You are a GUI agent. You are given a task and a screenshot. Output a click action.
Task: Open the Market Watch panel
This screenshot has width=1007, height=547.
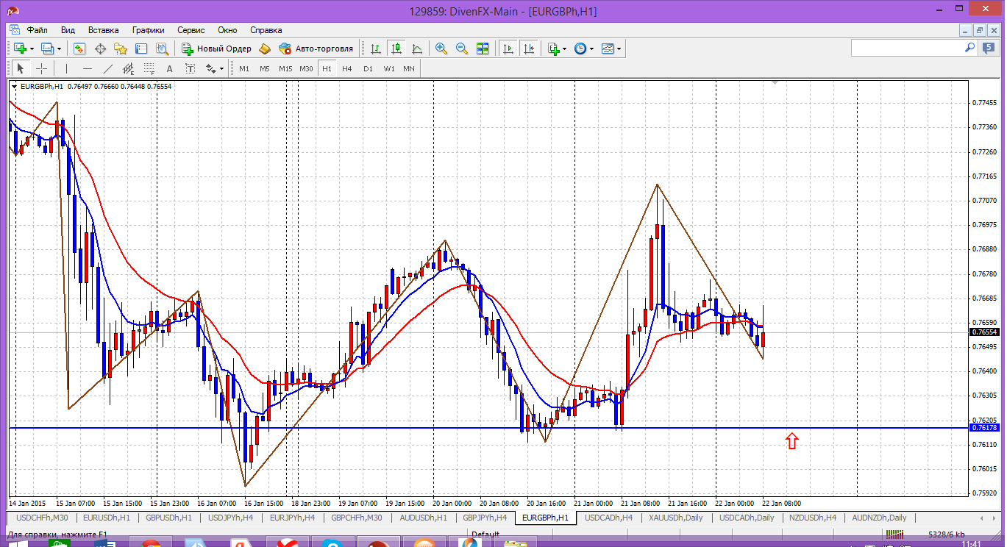point(79,49)
